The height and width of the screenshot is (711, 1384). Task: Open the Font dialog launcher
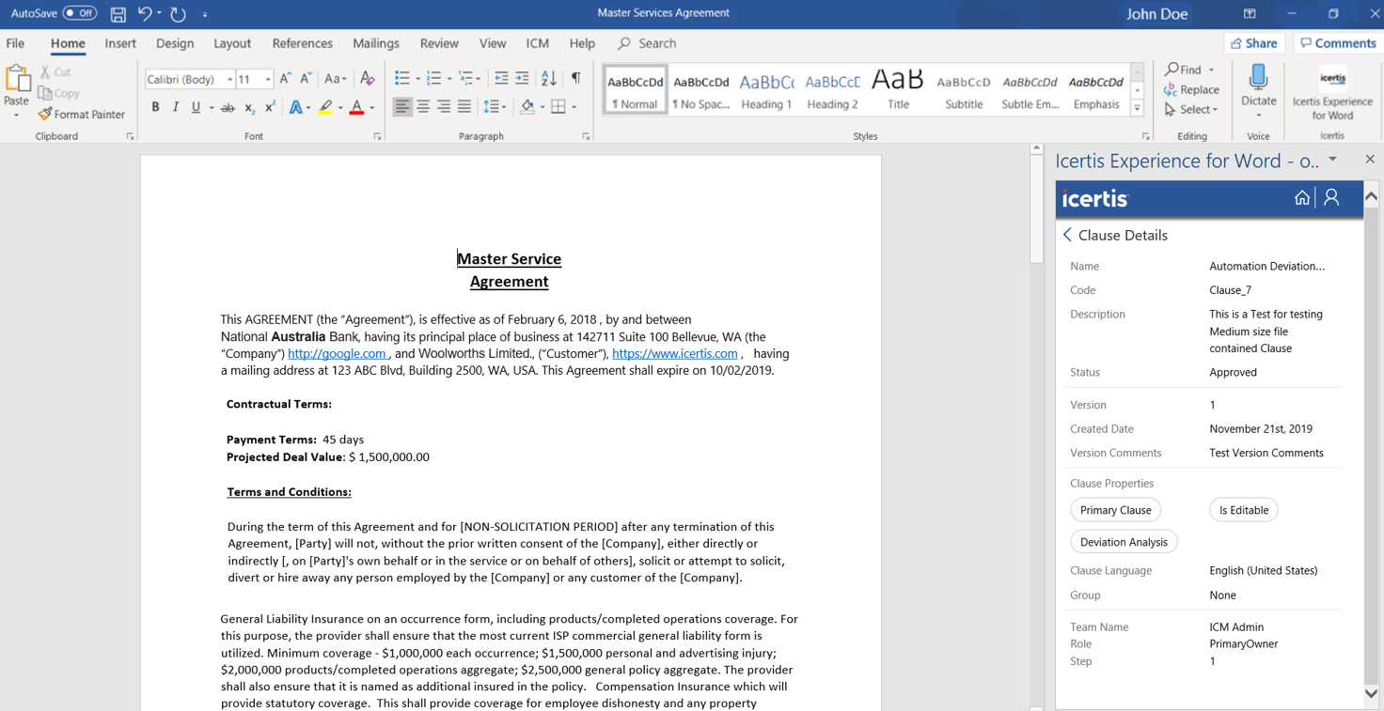377,137
